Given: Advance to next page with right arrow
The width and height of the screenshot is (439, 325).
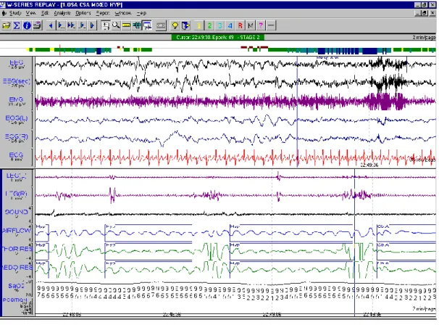Looking at the screenshot, I should (92, 26).
